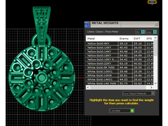
Task: Click the pendant bail at top
Action: (x=42, y=25)
